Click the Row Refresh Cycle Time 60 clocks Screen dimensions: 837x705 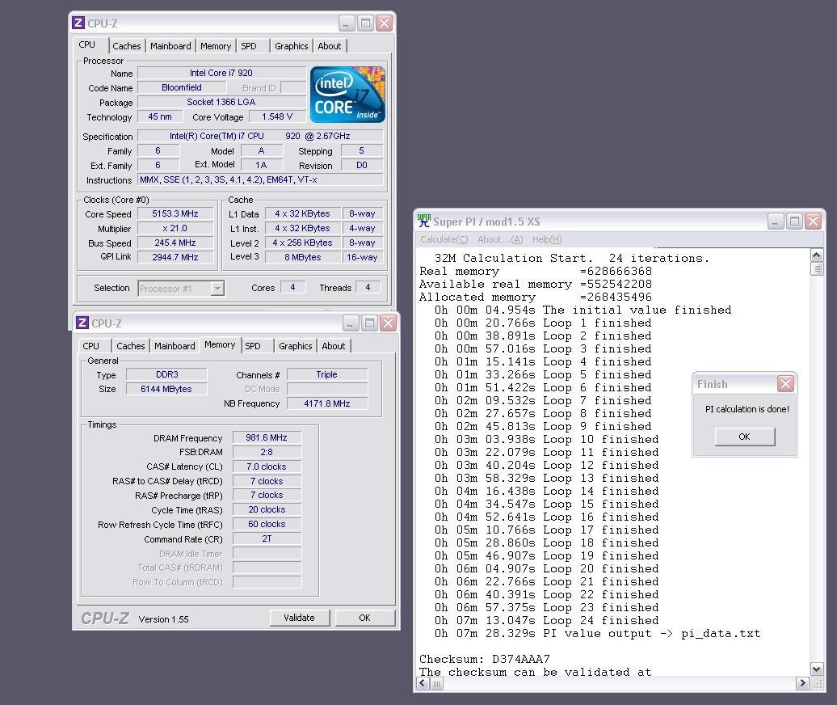click(x=267, y=525)
